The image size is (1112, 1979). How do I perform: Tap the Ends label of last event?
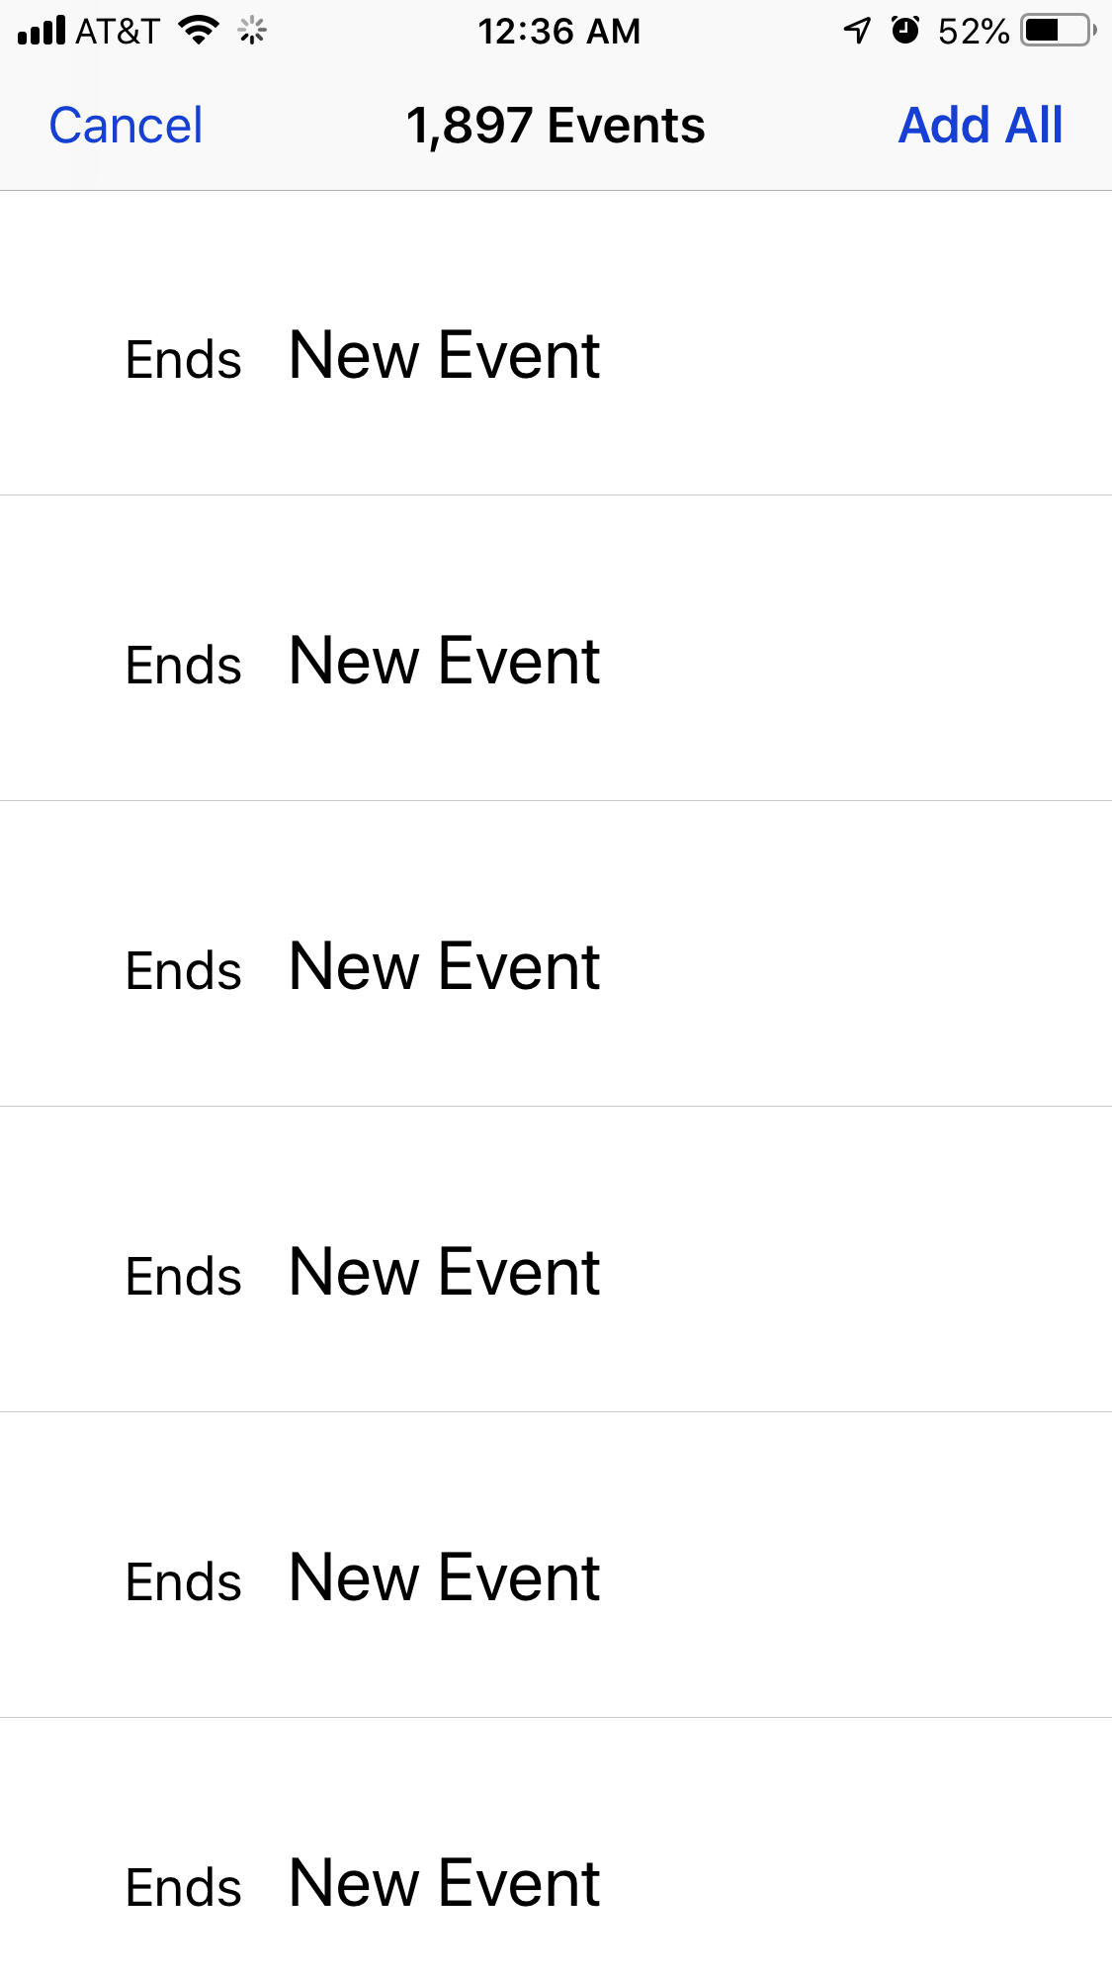[x=184, y=1887]
